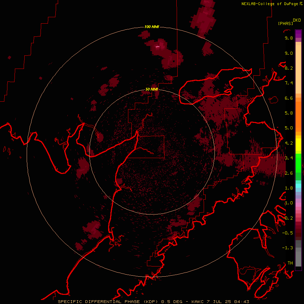This screenshot has height=304, width=304.
Task: Click the cyan segment of the color bar
Action: click(x=298, y=185)
